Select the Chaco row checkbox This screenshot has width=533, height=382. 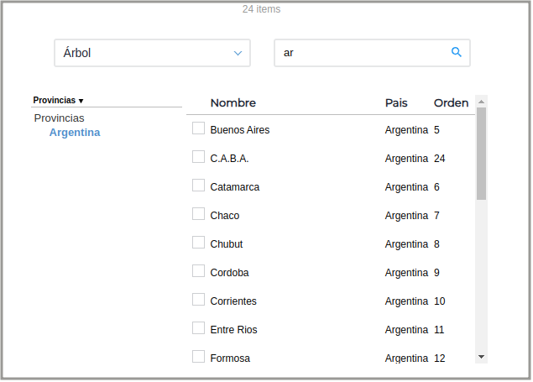(198, 214)
